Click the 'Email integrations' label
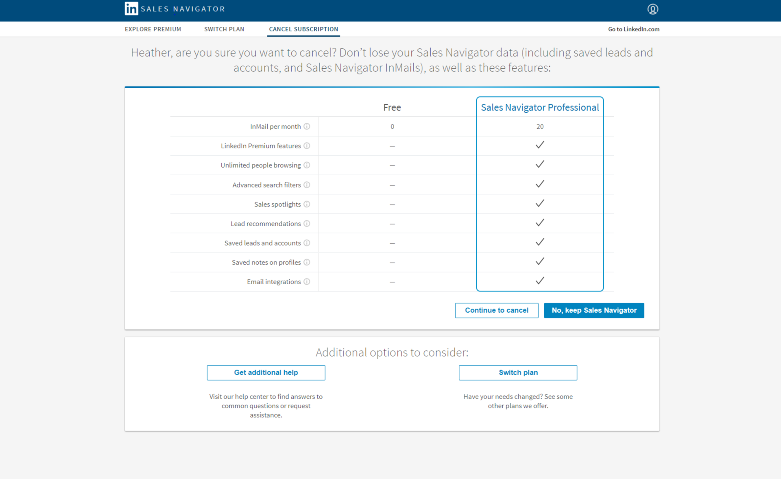Image resolution: width=781 pixels, height=479 pixels. 274,281
